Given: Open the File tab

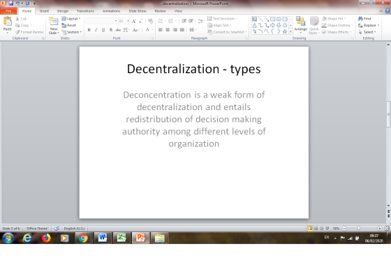Looking at the screenshot, I should tap(8, 11).
